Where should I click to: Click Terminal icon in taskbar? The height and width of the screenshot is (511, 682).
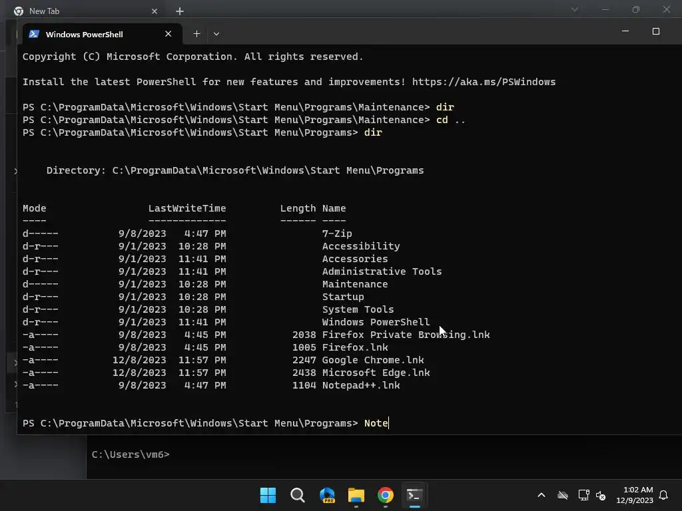(414, 495)
